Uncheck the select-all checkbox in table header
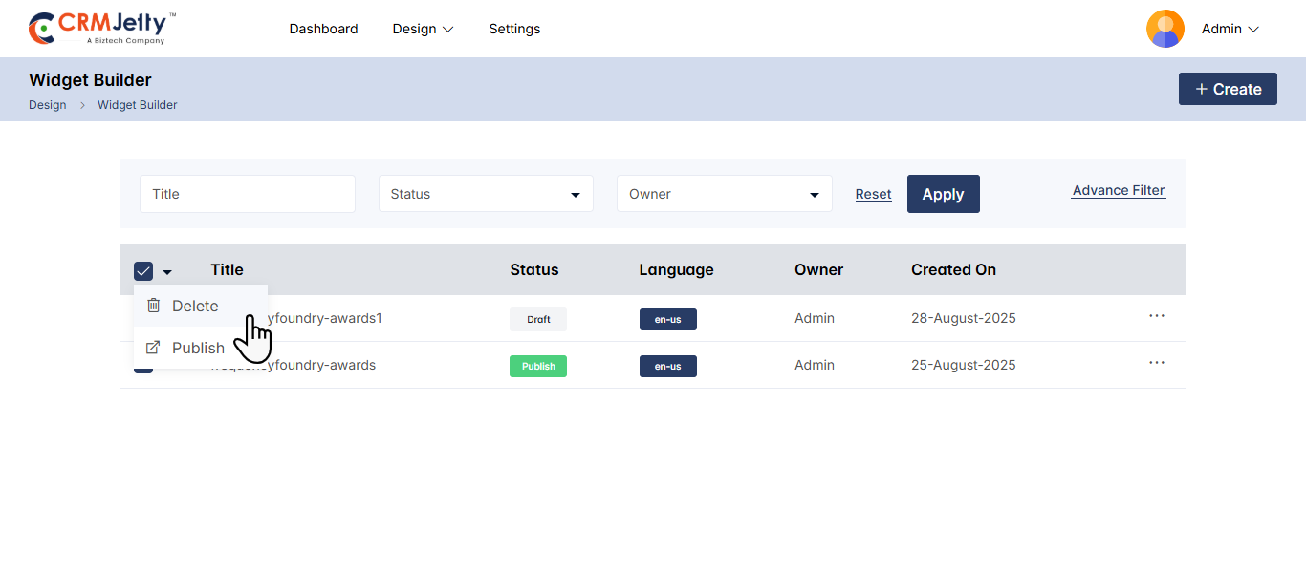 pos(143,271)
